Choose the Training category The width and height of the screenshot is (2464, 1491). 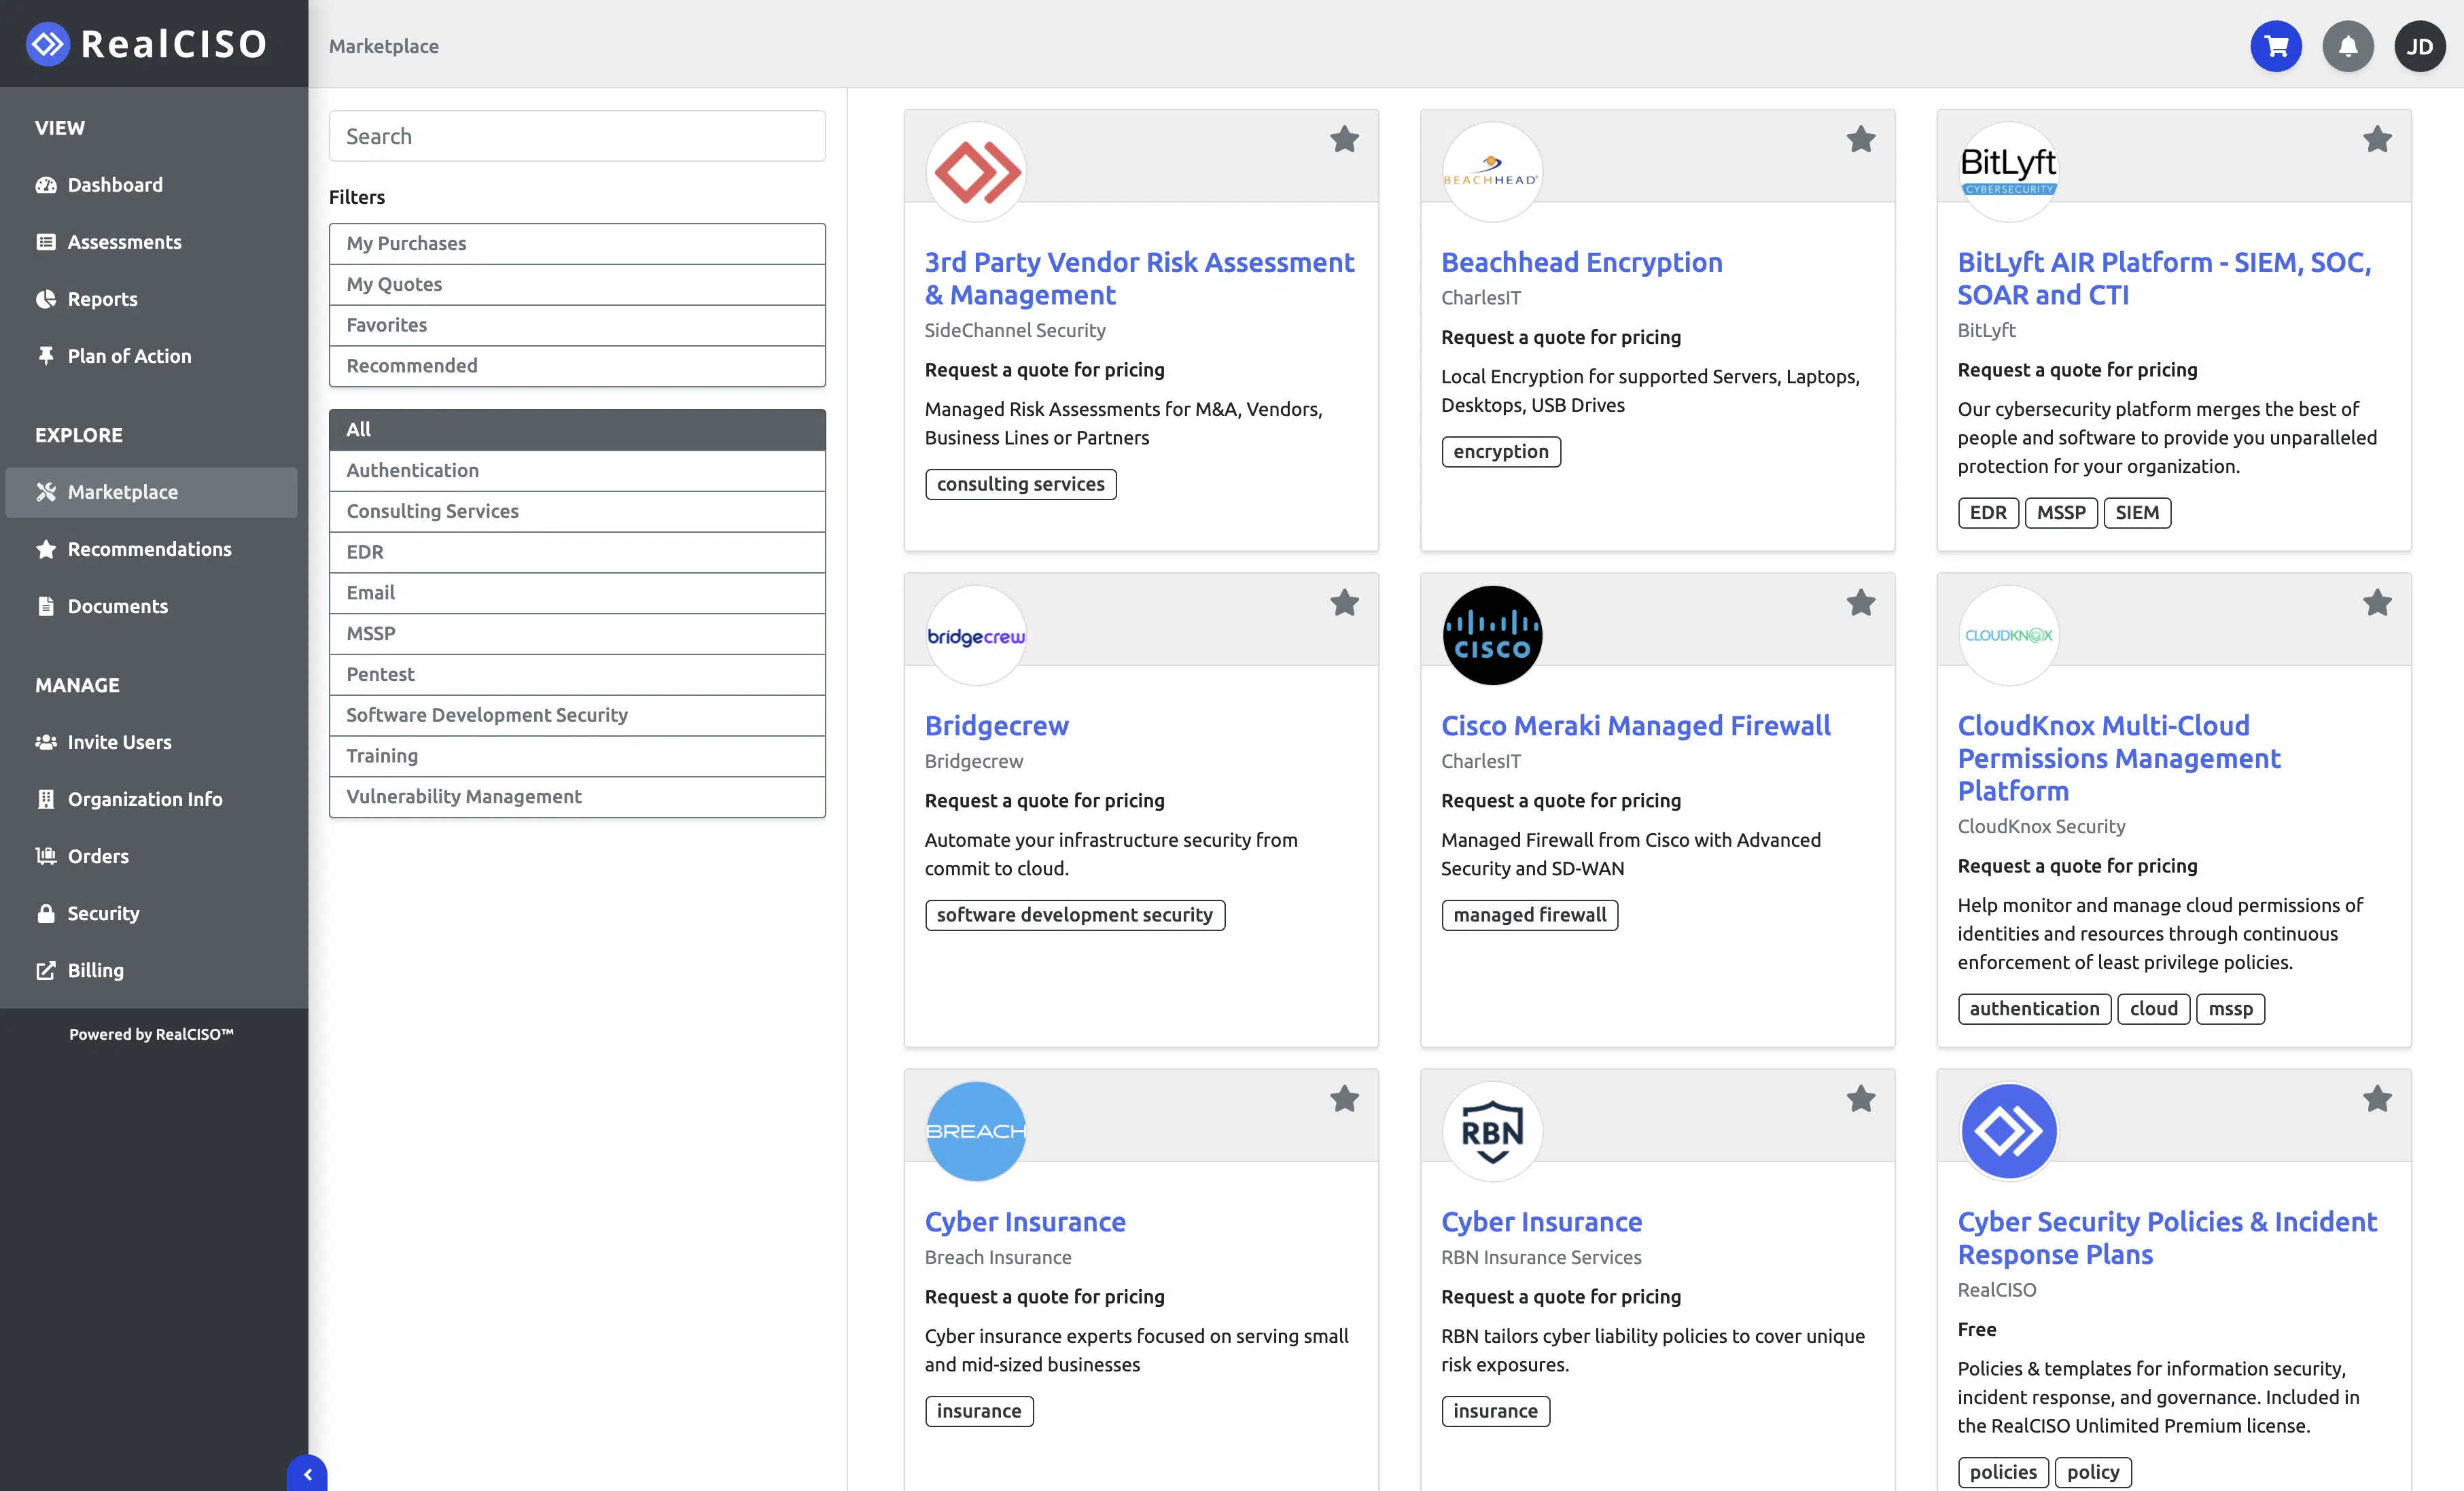pyautogui.click(x=577, y=757)
